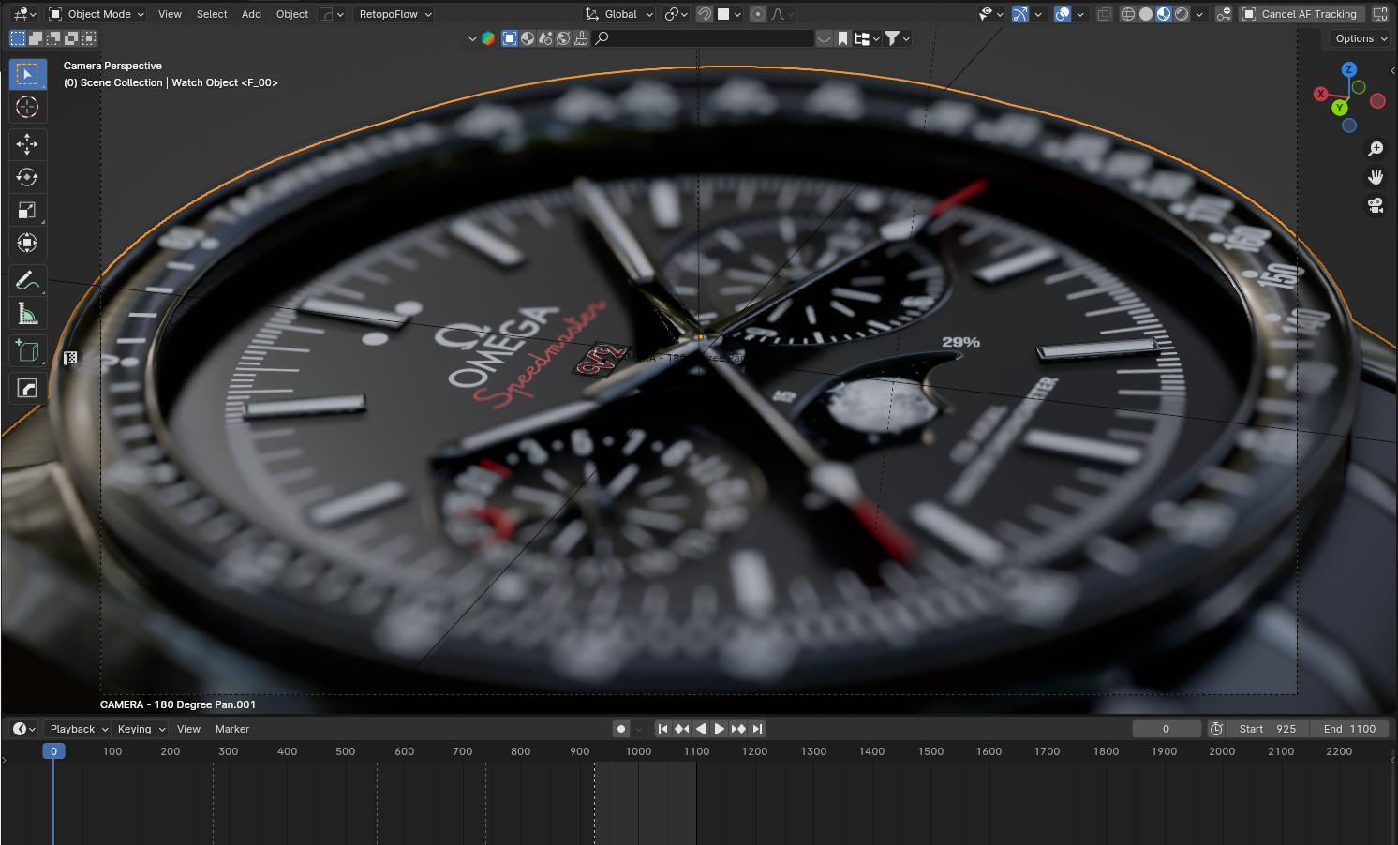Viewport: 1398px width, 845px height.
Task: Choose the Intersect selection mode icon
Action: 89,38
